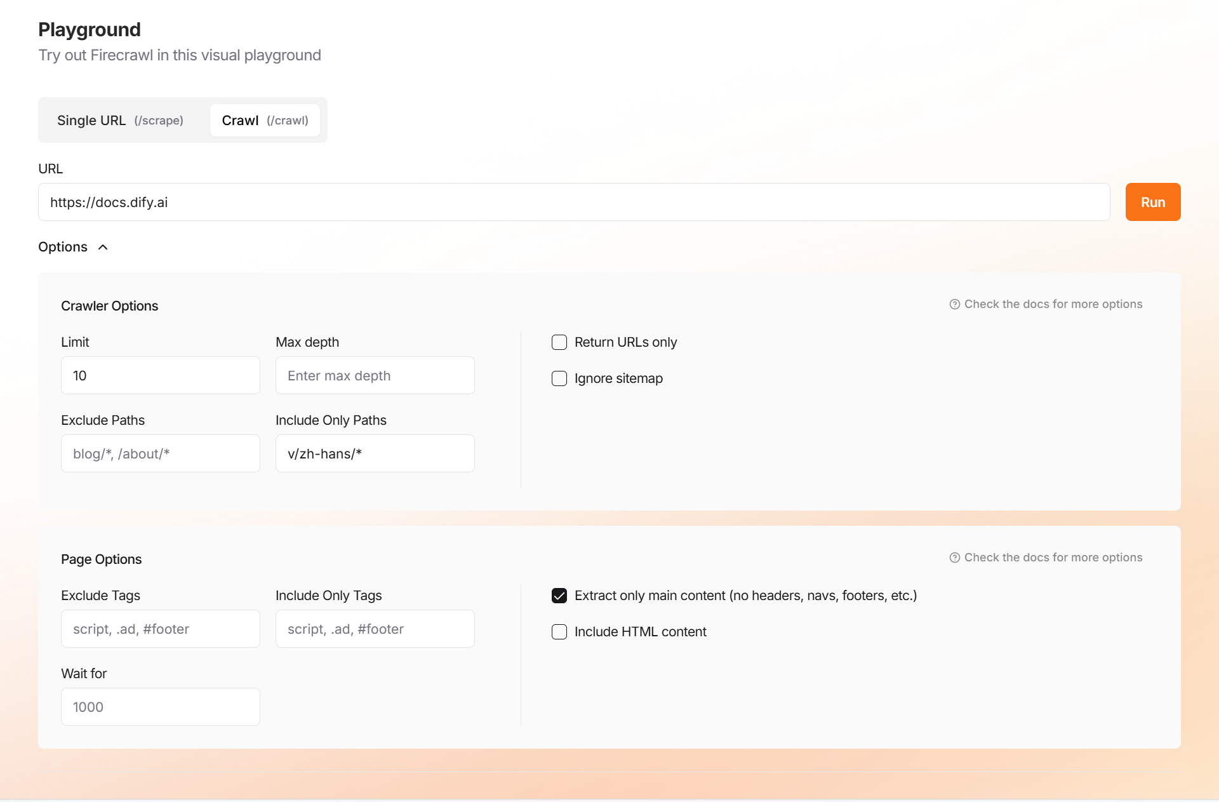Viewport: 1219px width, 802px height.
Task: Click the URL input field
Action: 573,202
